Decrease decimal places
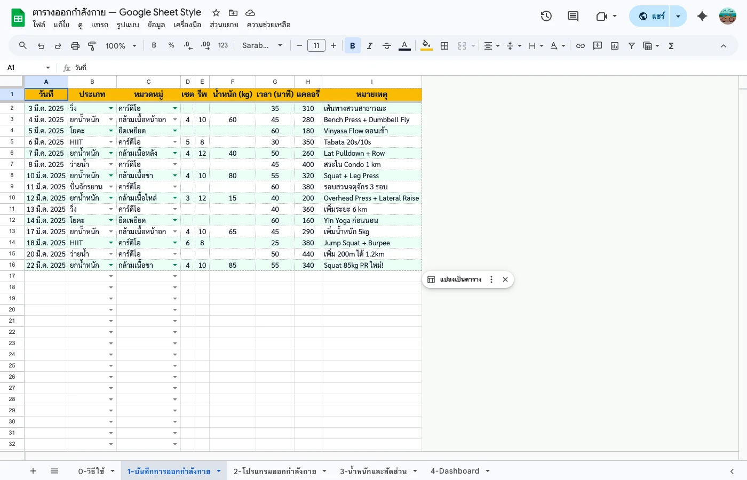This screenshot has height=480, width=747. 188,46
